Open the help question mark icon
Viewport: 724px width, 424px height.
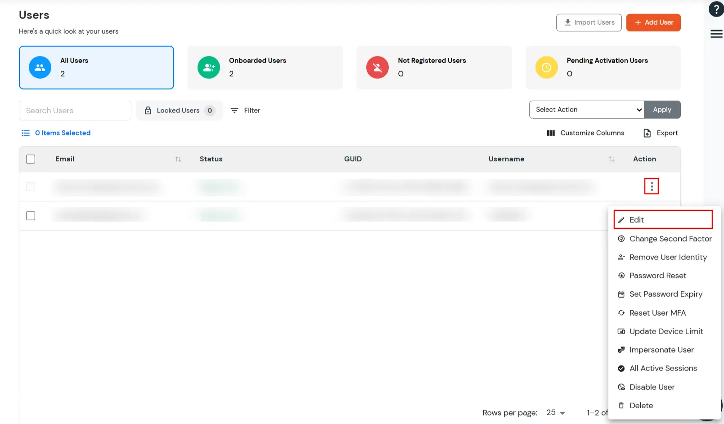click(x=716, y=9)
